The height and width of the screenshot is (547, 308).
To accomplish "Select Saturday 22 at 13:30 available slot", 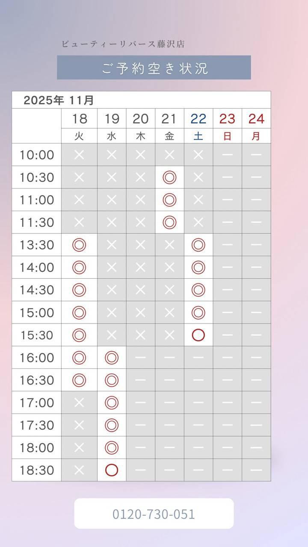I will [x=198, y=245].
